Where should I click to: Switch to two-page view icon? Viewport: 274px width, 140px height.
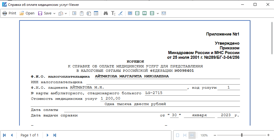[x=144, y=13]
